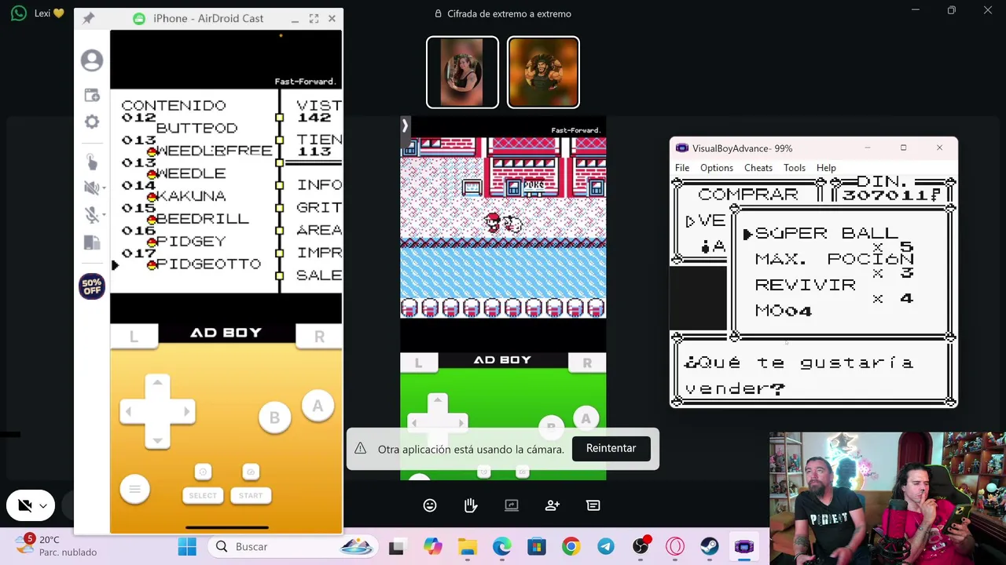Tap the save-state icon above SELECT
Screen dimensions: 1006x565
[x=203, y=472]
